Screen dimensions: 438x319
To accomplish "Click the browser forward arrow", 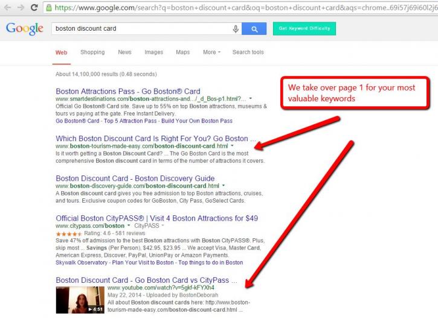I will pos(21,7).
